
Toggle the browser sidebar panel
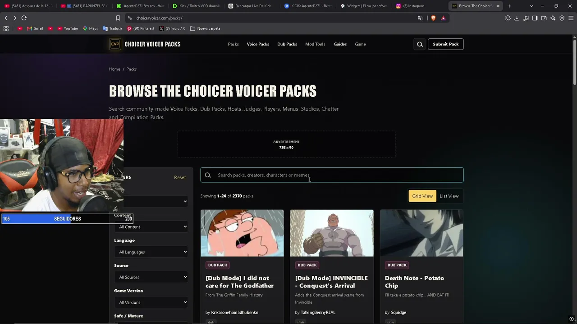(x=535, y=18)
